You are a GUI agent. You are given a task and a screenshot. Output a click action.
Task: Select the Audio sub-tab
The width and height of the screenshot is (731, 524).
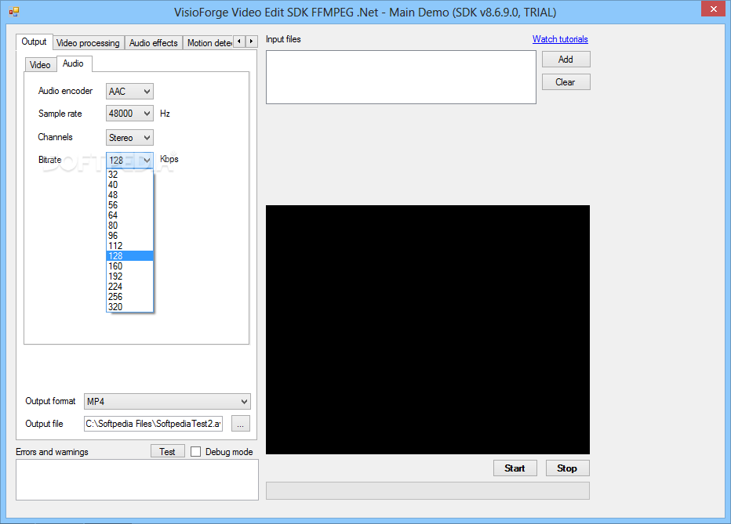(x=74, y=63)
